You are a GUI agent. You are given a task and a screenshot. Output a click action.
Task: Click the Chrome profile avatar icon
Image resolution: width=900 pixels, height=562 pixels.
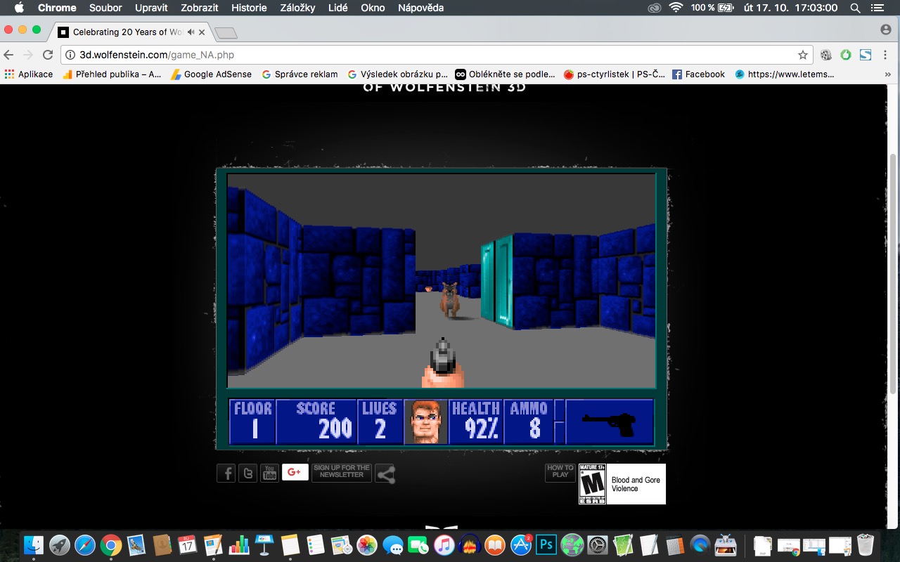886,30
